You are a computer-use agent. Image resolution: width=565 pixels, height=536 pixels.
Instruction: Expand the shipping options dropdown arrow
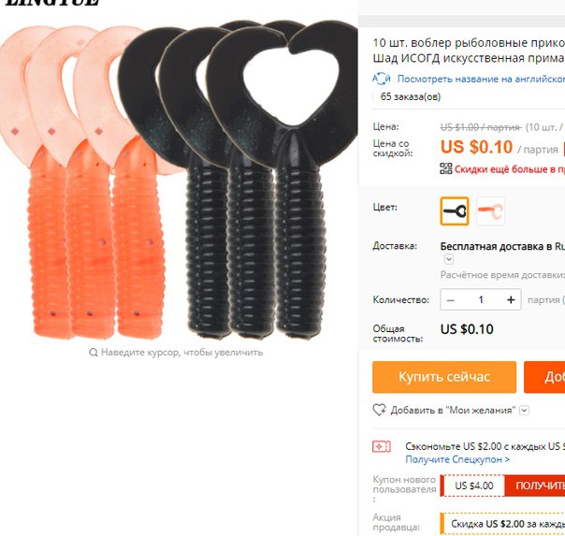click(449, 259)
